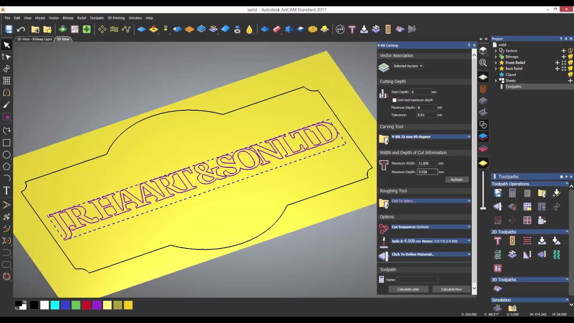Select the Node Editing tool
This screenshot has width=574, height=323.
click(7, 57)
